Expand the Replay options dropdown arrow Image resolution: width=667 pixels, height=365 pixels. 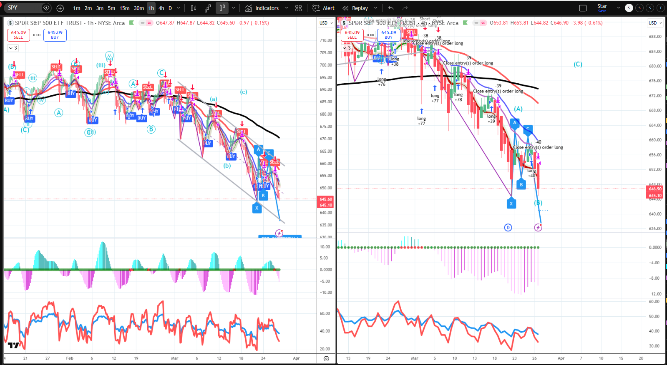(x=375, y=8)
